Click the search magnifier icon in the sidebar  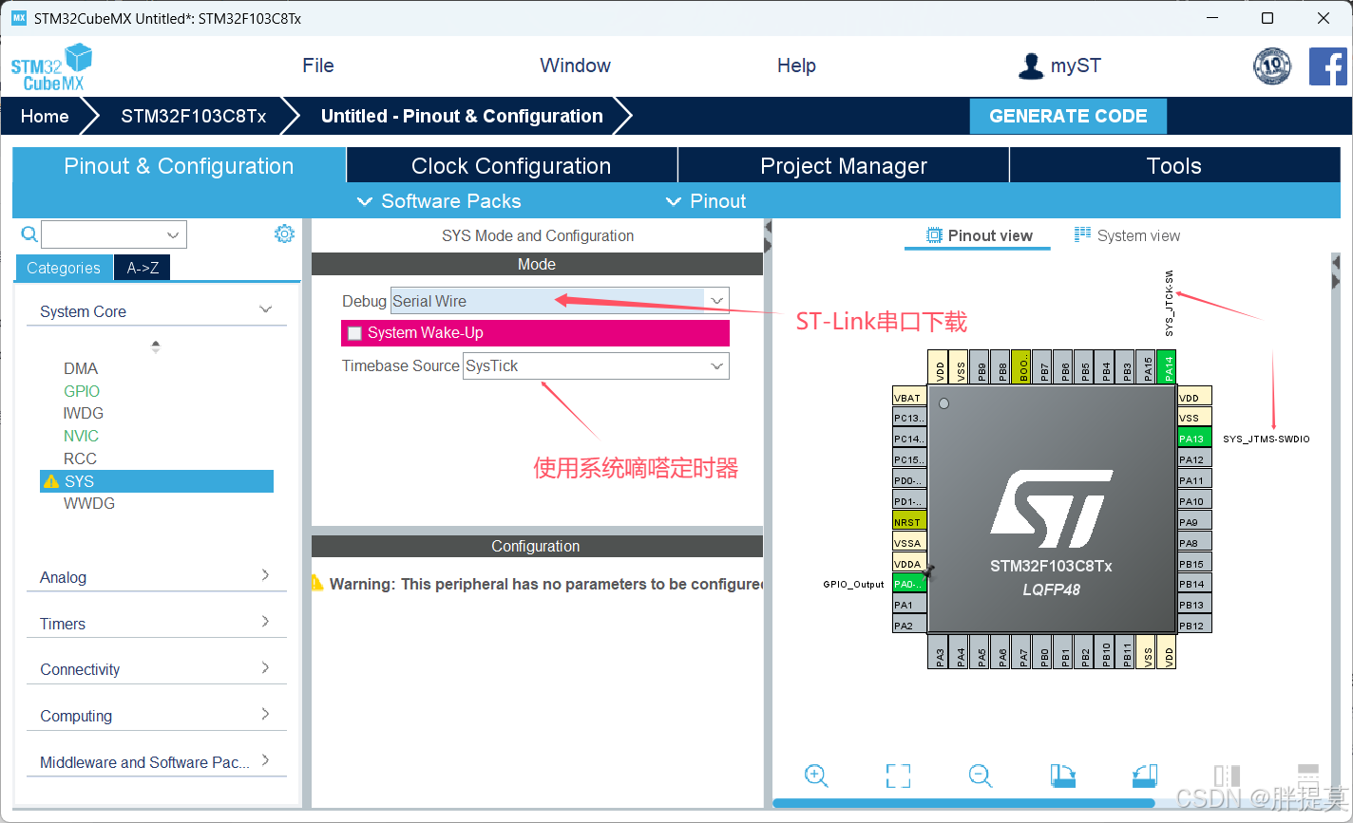29,234
